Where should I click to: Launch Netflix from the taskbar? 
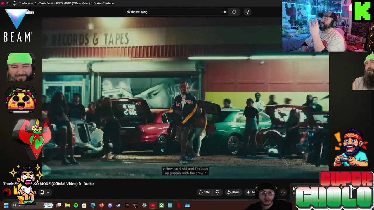pyautogui.click(x=179, y=205)
